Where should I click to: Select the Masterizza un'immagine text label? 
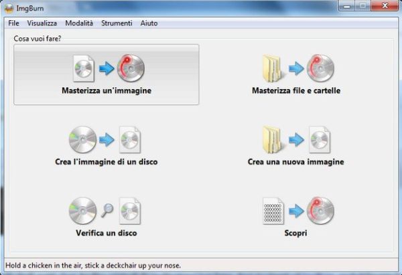pyautogui.click(x=107, y=91)
